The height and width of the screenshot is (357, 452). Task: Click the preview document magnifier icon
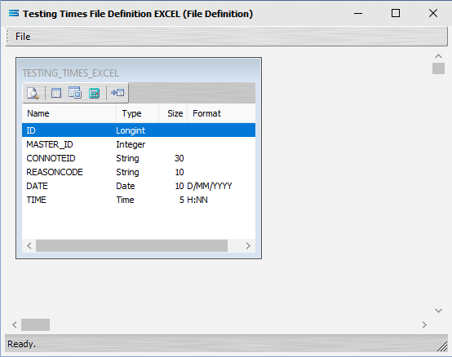click(33, 93)
